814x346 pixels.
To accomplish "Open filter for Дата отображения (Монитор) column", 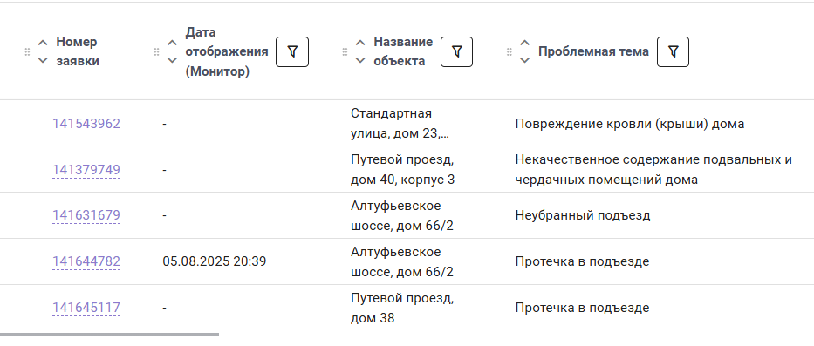I will [291, 52].
